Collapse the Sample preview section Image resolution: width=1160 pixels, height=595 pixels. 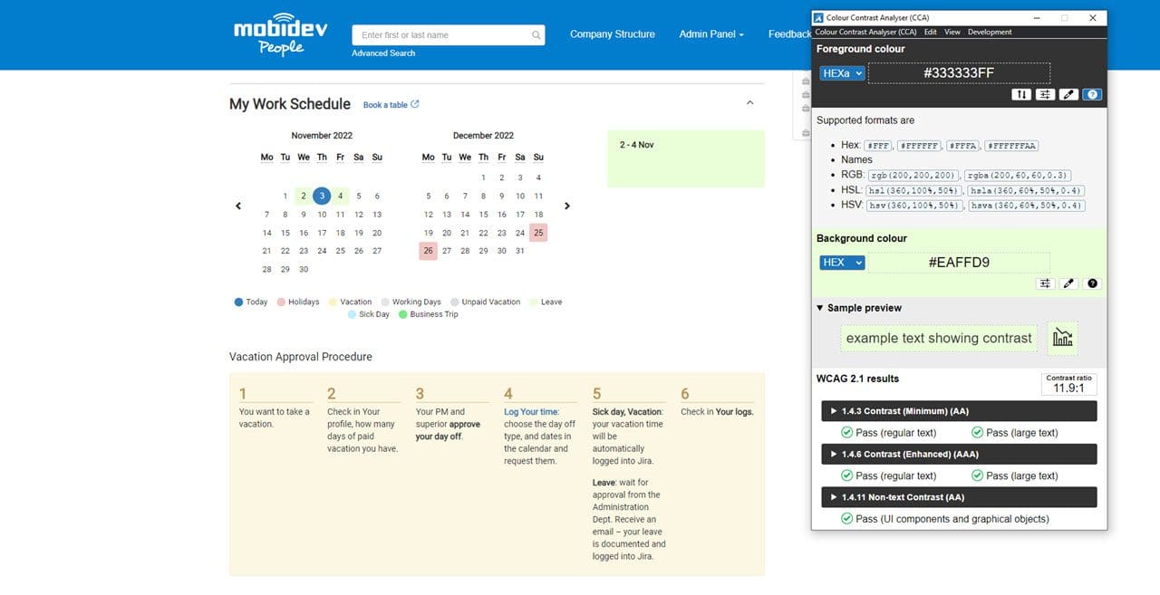[x=821, y=308]
